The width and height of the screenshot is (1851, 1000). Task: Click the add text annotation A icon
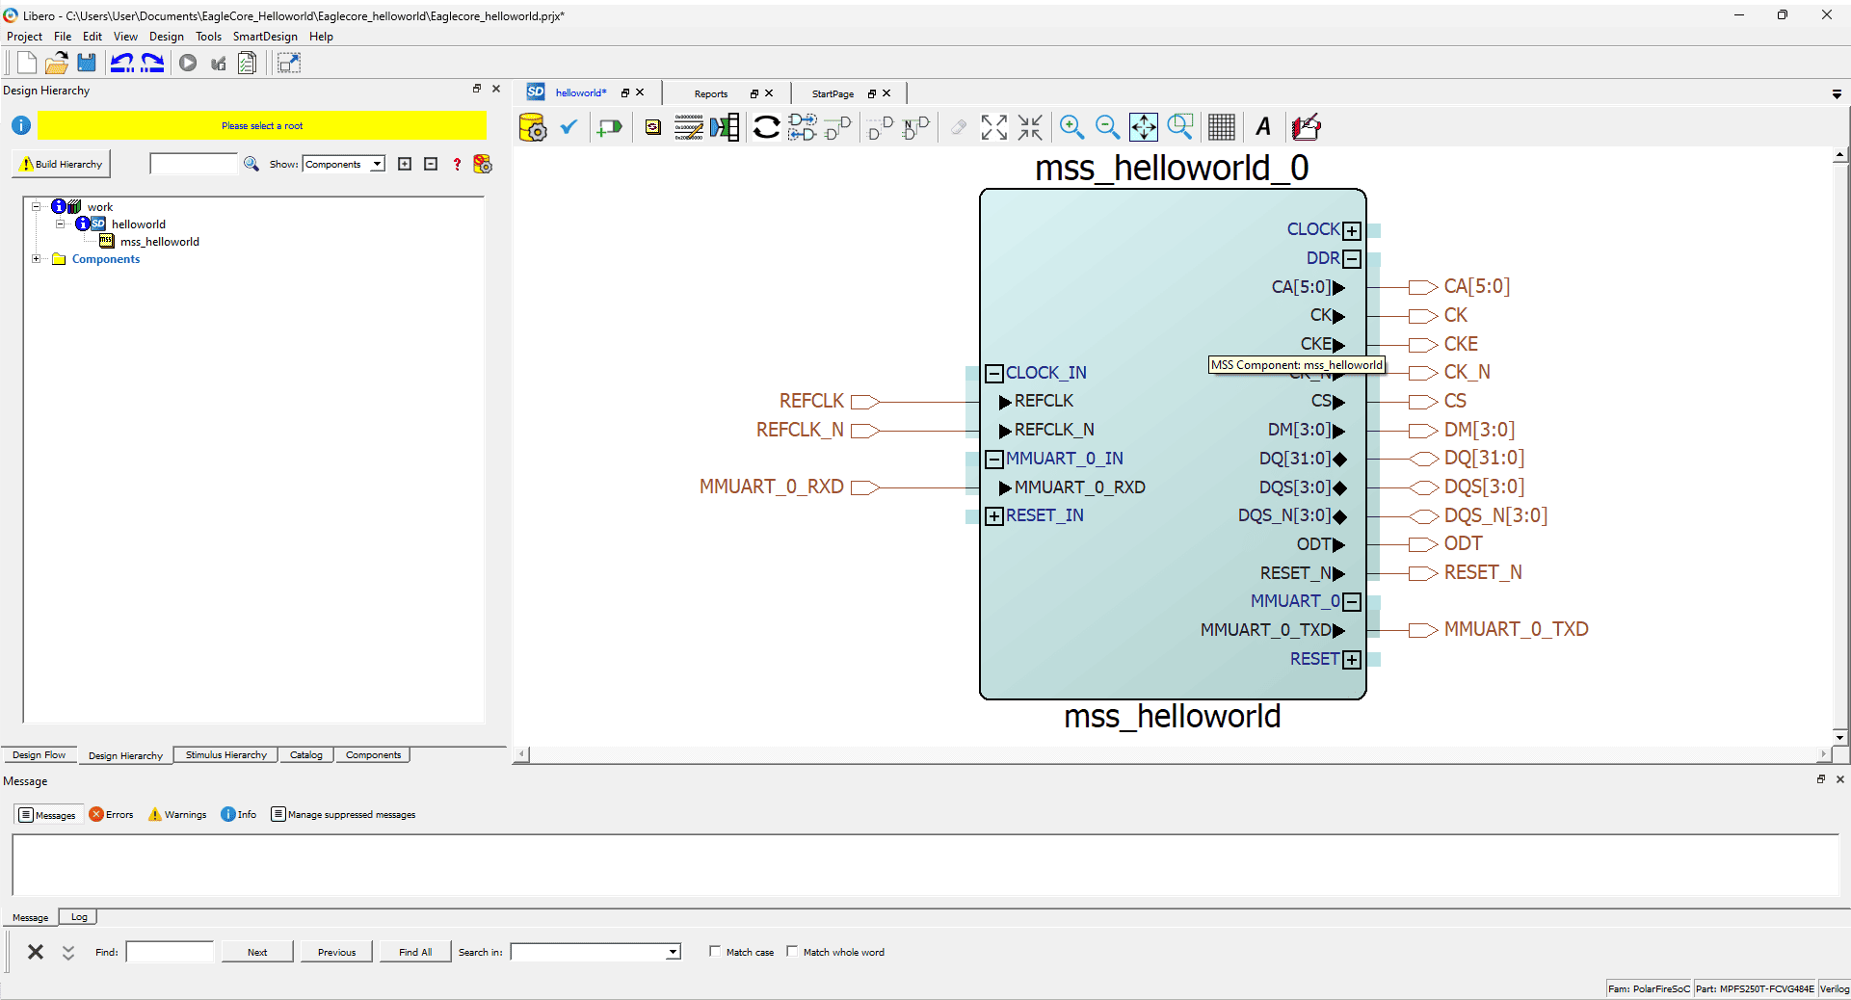[x=1263, y=127]
